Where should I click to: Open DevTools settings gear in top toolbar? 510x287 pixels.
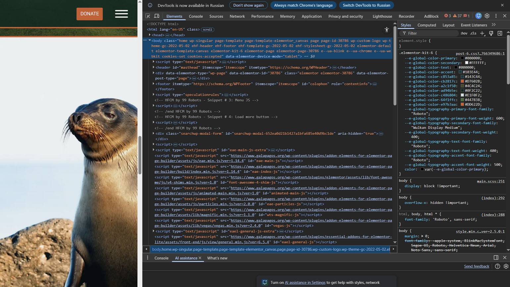pyautogui.click(x=487, y=16)
